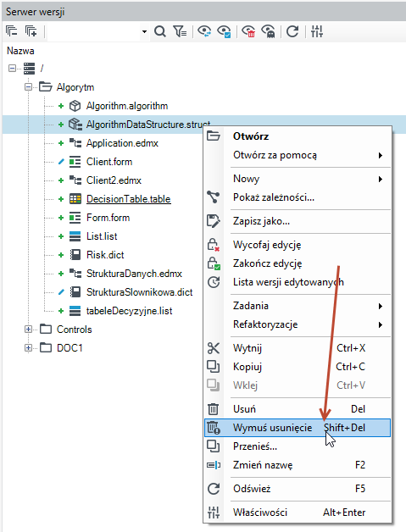Select StrukturaSlownikowa.dict file

(139, 292)
